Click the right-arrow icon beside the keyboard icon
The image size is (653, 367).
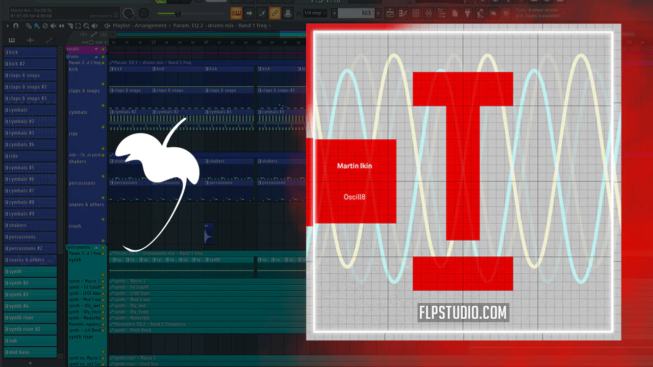pos(249,13)
